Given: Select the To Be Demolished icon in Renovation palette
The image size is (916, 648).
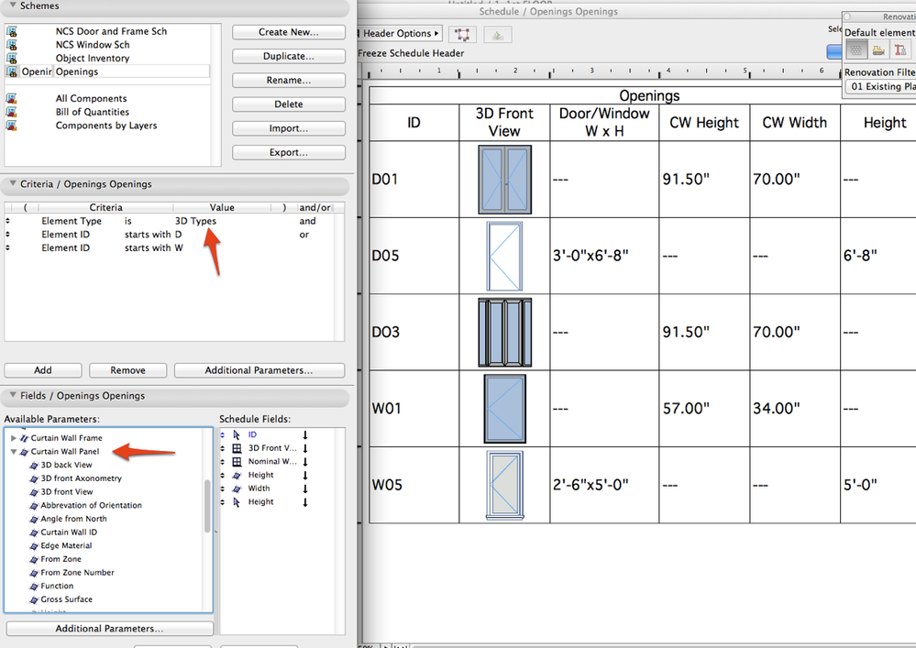Looking at the screenshot, I should coord(878,50).
